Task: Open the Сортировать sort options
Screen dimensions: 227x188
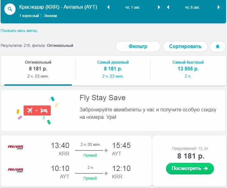Action: (185, 47)
